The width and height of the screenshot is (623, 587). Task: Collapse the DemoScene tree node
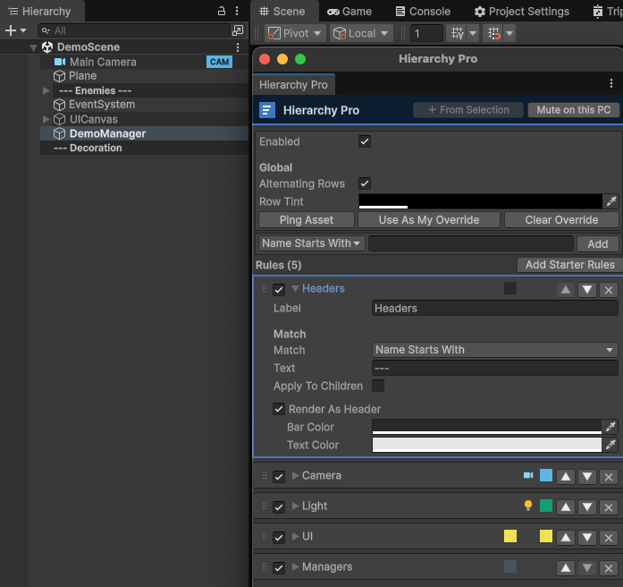point(33,47)
